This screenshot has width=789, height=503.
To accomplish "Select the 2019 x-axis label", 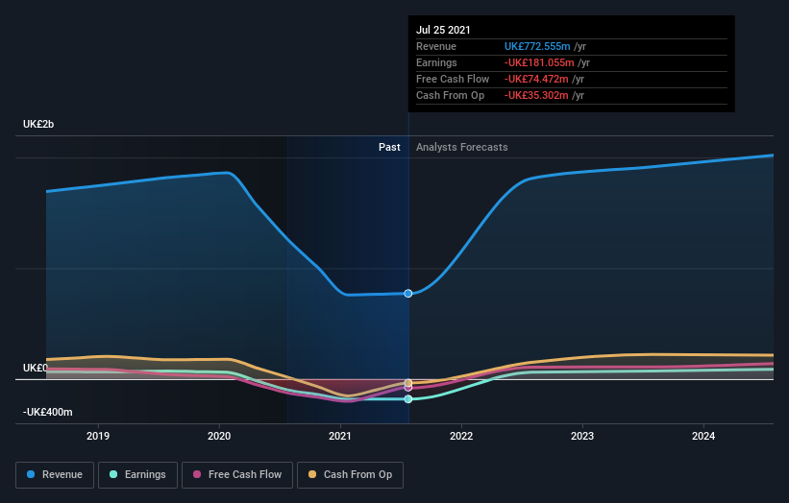I will [98, 436].
